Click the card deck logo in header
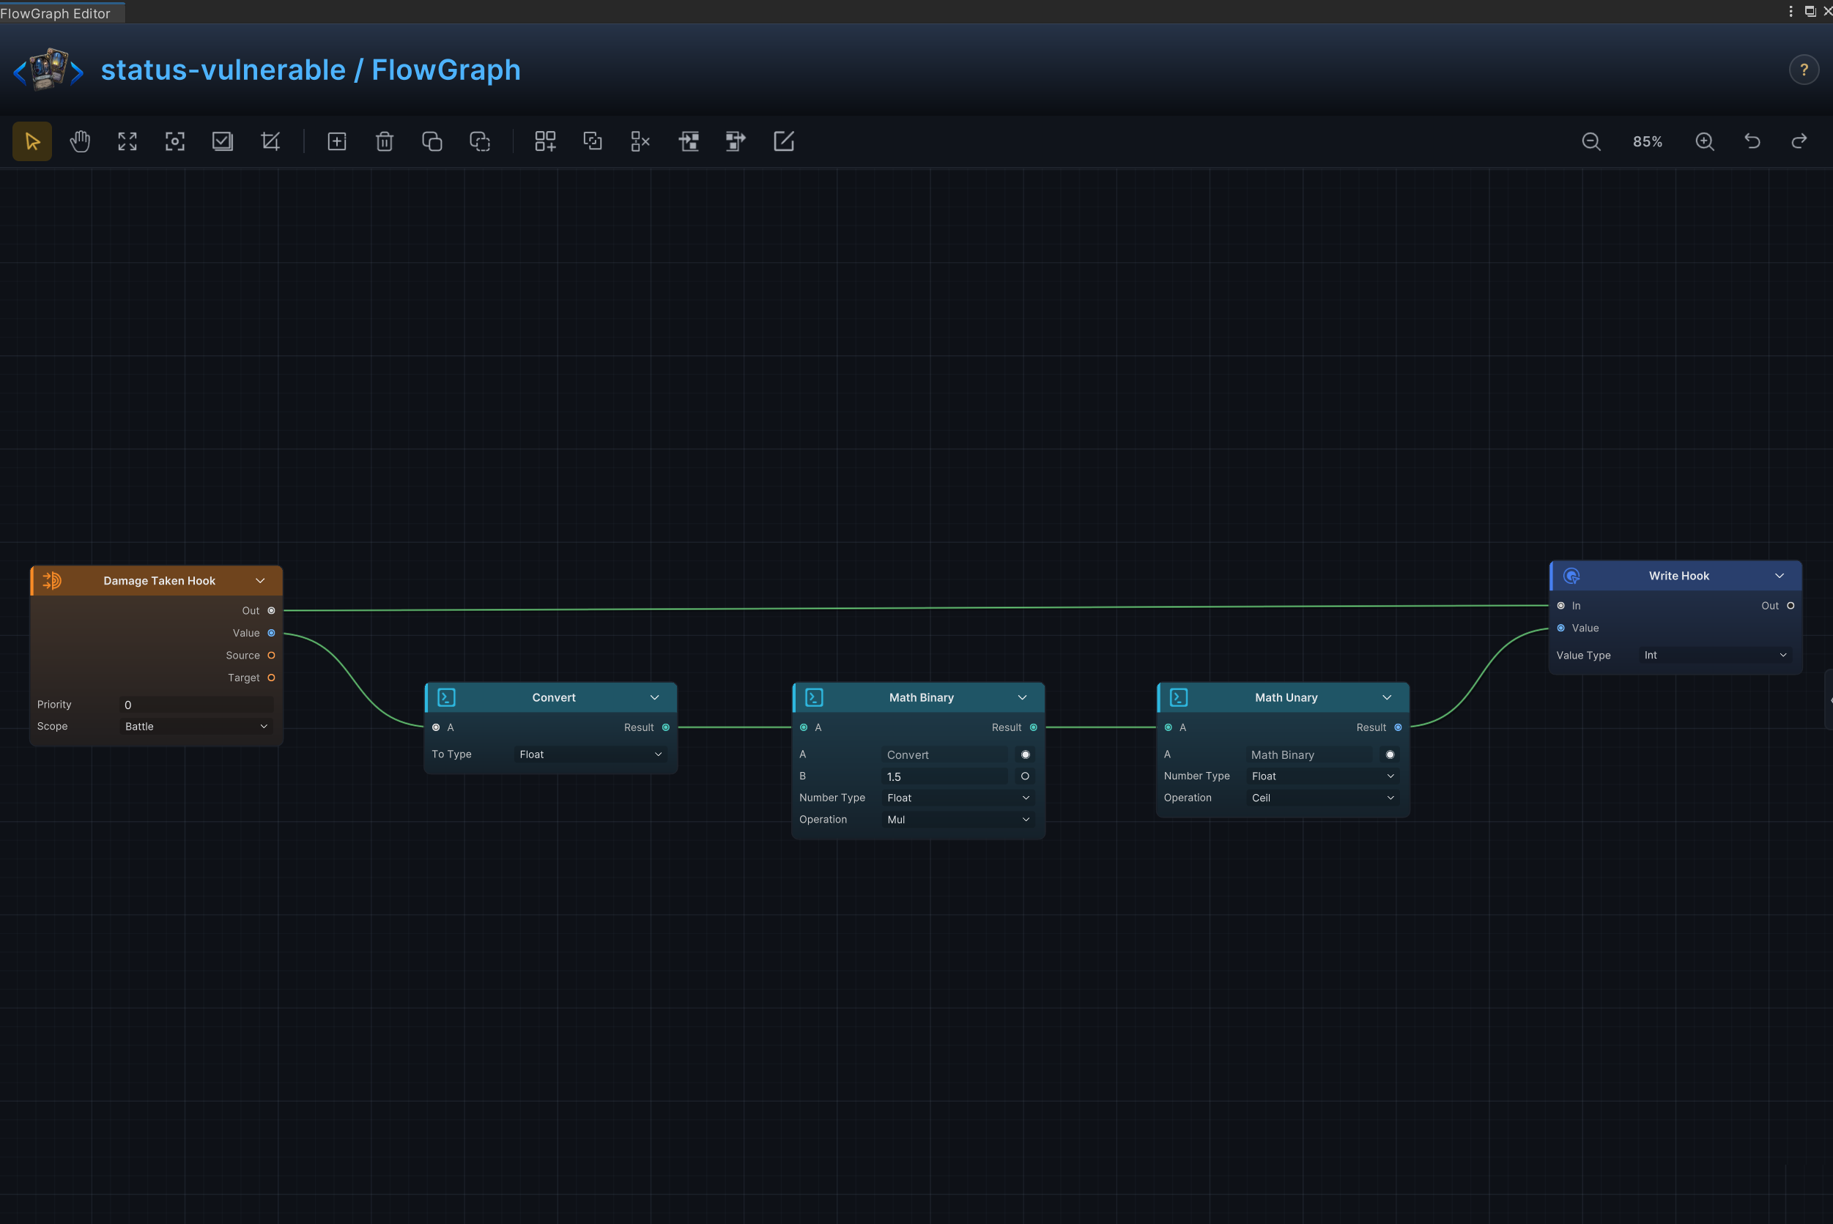The image size is (1833, 1224). tap(48, 70)
